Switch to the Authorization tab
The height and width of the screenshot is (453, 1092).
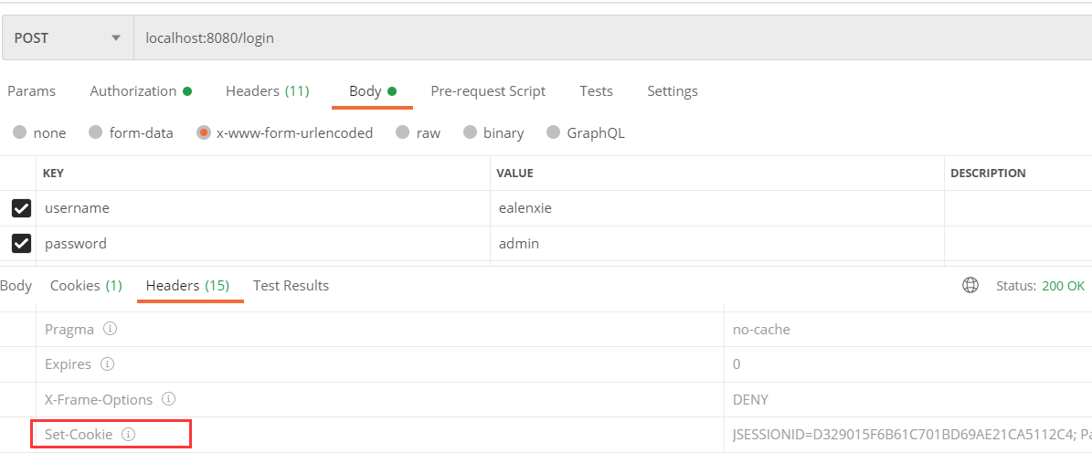[x=141, y=91]
